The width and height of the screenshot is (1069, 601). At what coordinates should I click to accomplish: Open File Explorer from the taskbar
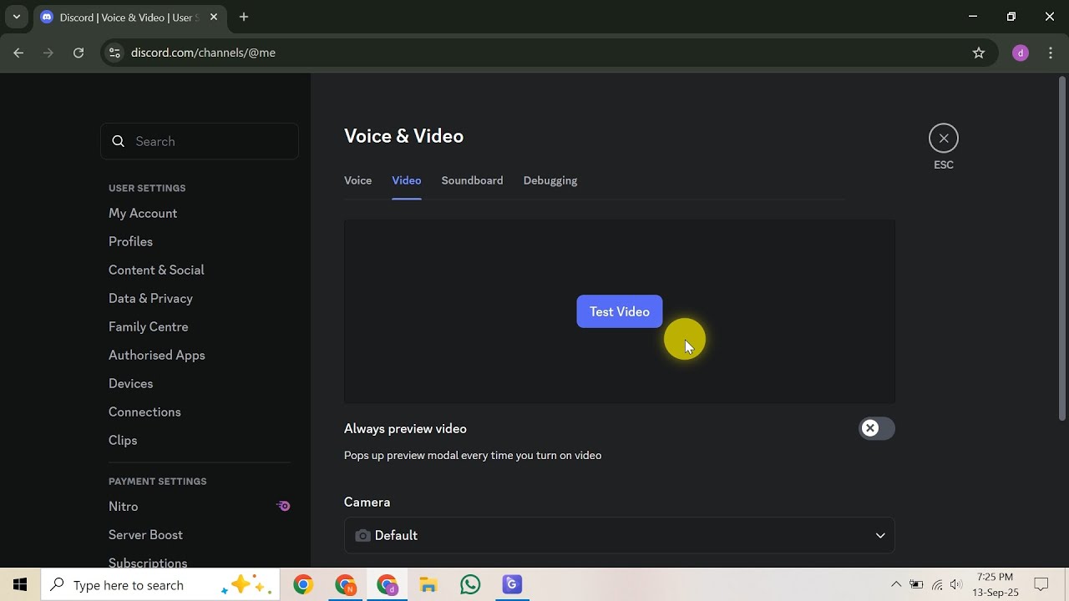[428, 585]
